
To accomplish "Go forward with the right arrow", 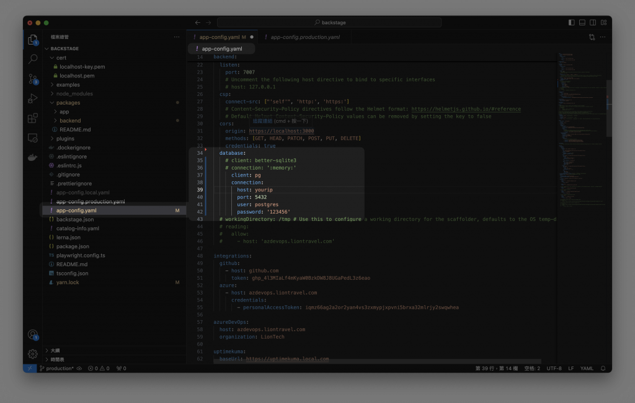I will pos(208,23).
